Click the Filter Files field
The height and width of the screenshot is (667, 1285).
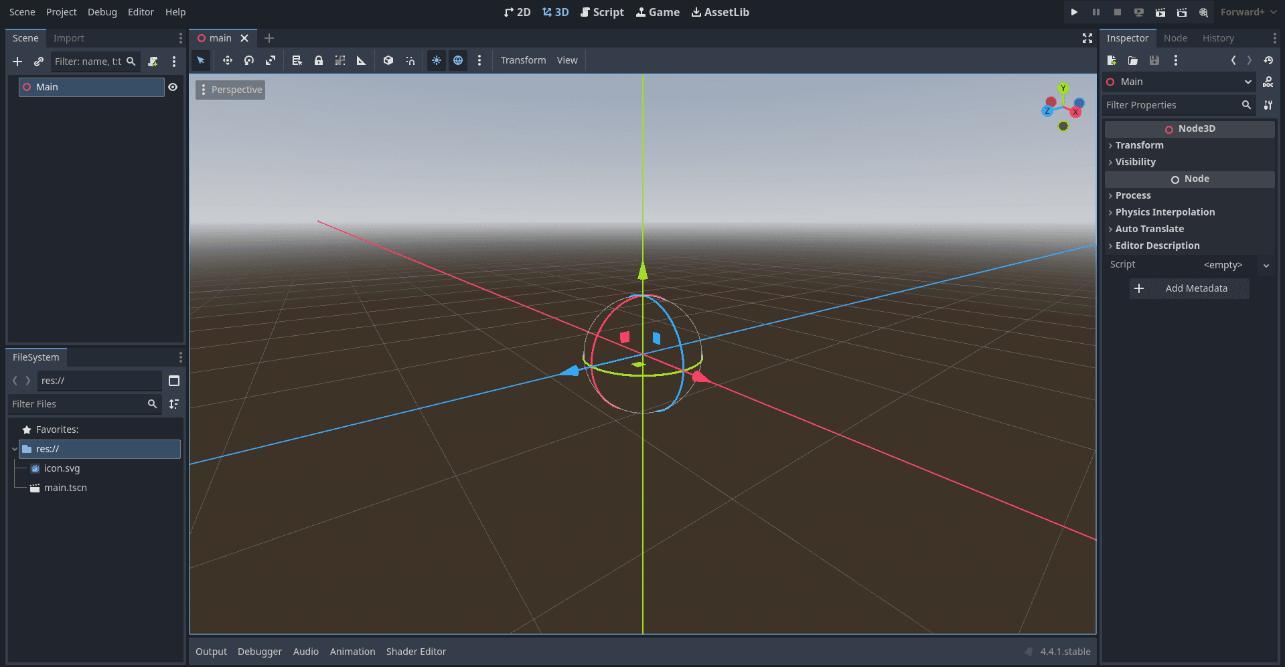point(84,404)
